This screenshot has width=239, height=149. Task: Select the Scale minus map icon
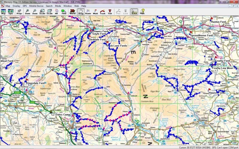(50, 12)
